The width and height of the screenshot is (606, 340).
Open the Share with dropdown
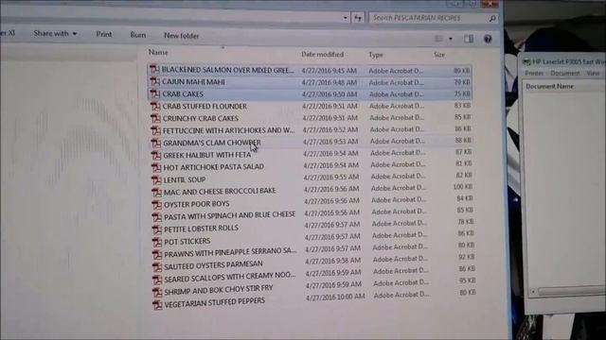tap(55, 34)
